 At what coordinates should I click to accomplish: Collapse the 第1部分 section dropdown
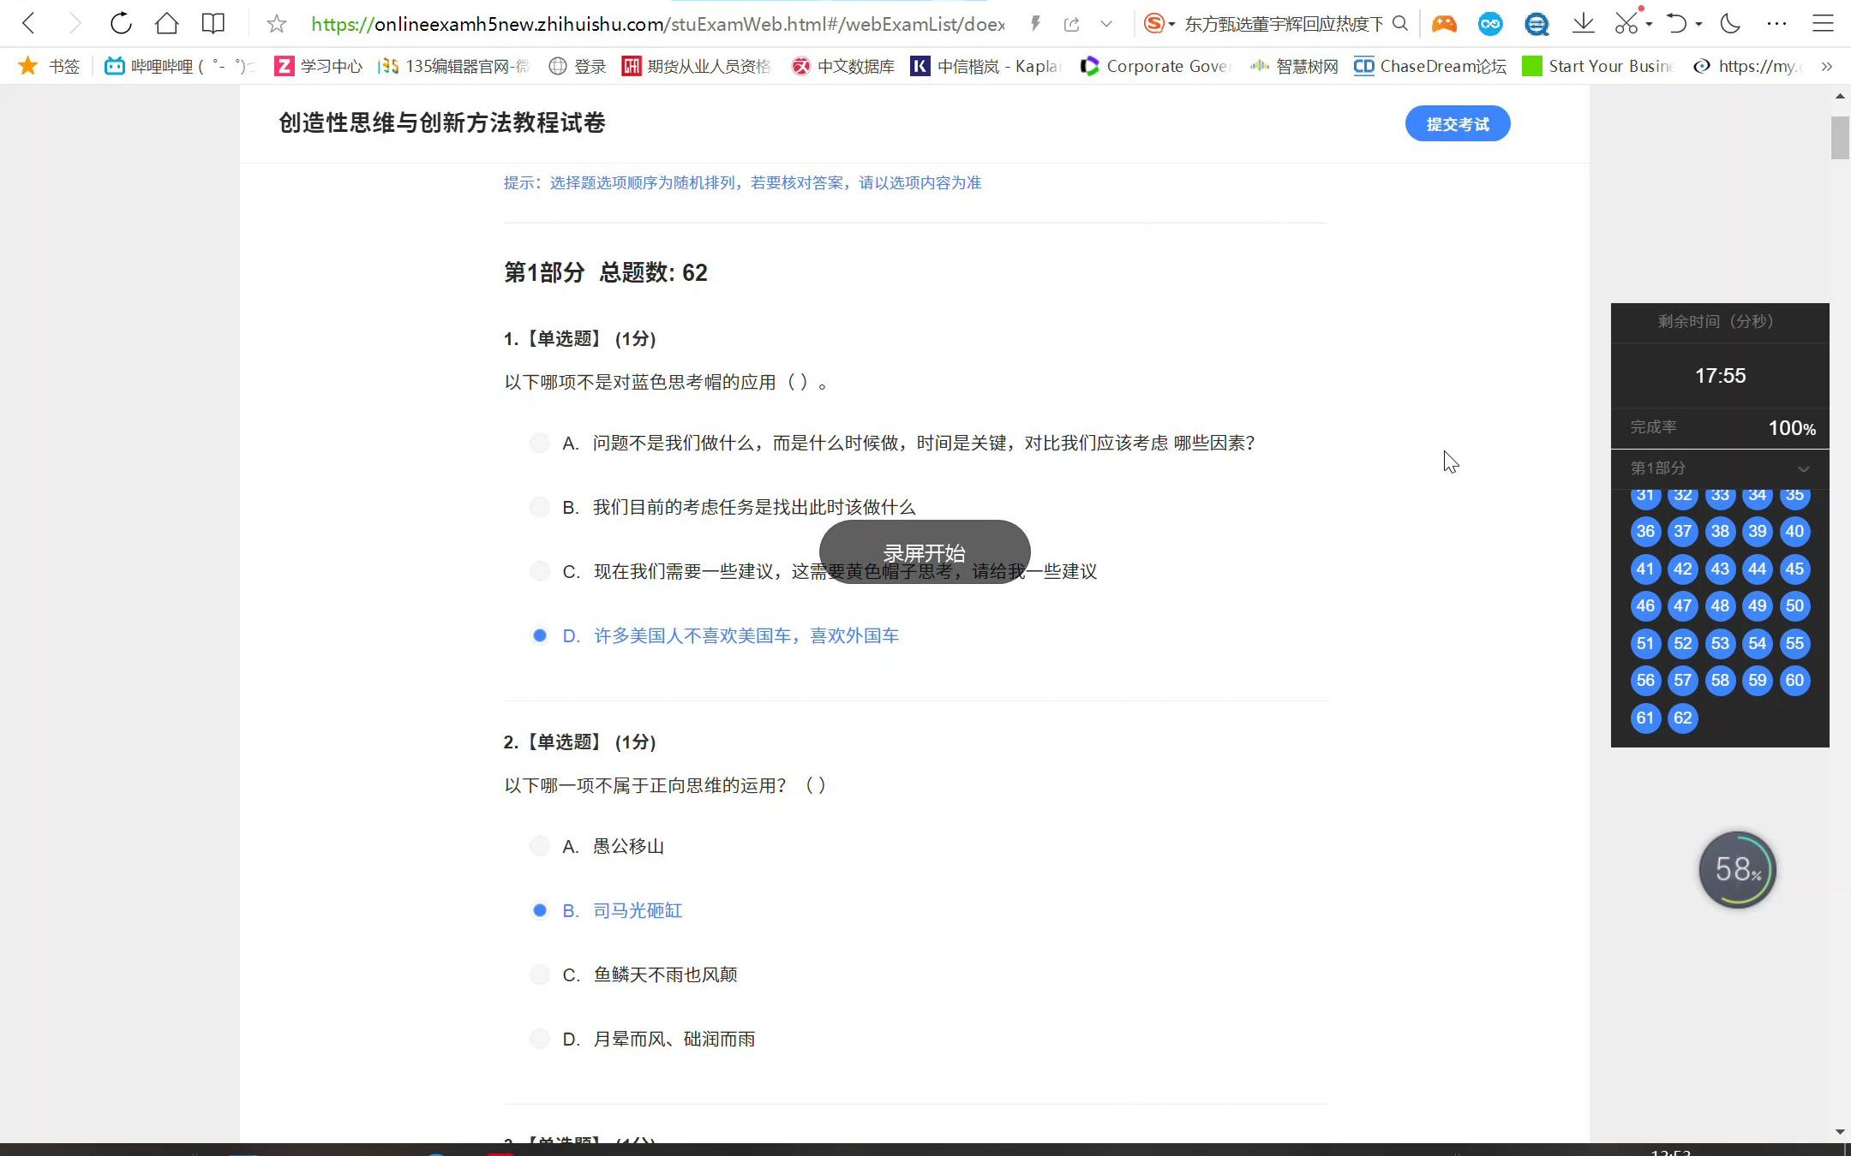pos(1803,468)
